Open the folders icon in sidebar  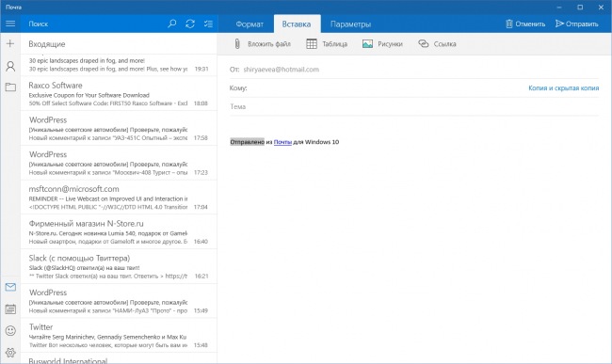(x=10, y=87)
